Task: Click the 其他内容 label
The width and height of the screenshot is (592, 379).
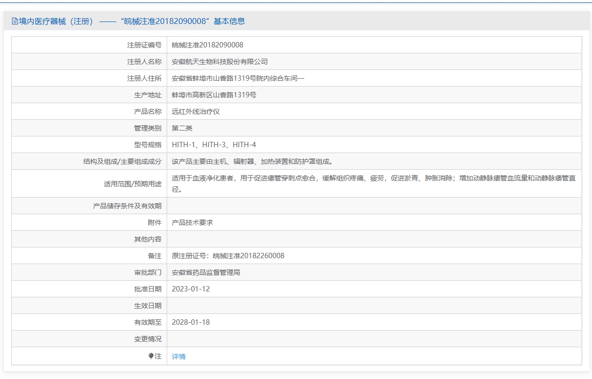Action: (x=148, y=239)
